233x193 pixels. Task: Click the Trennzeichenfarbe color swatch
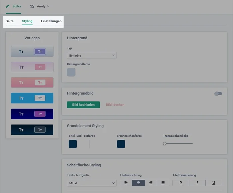(121, 144)
